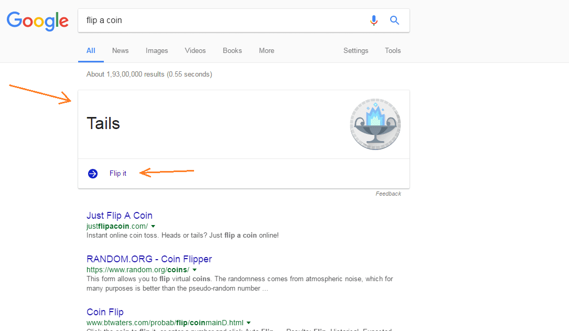Click the Tails result text
The height and width of the screenshot is (331, 569).
[103, 123]
